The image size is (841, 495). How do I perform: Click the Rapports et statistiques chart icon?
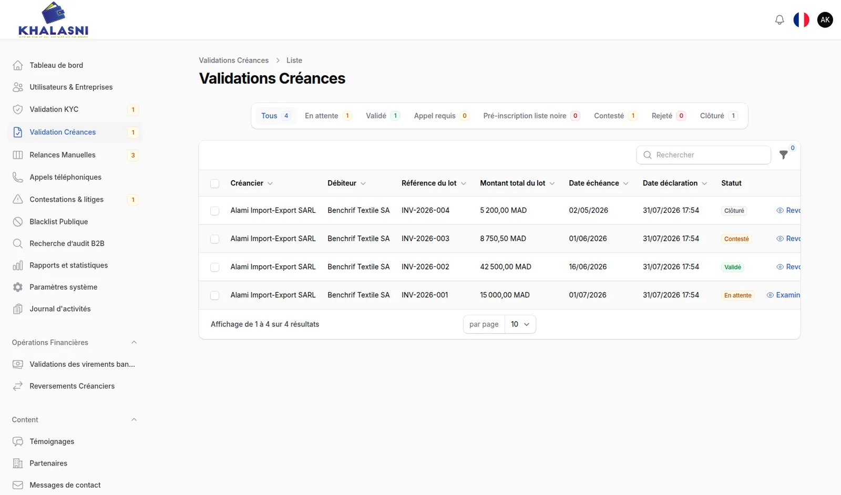(18, 265)
